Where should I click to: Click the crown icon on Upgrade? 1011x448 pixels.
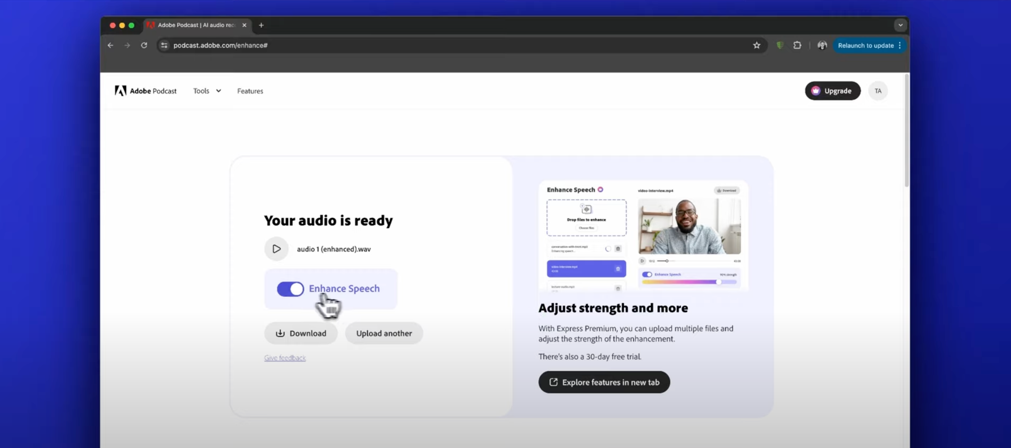[816, 91]
